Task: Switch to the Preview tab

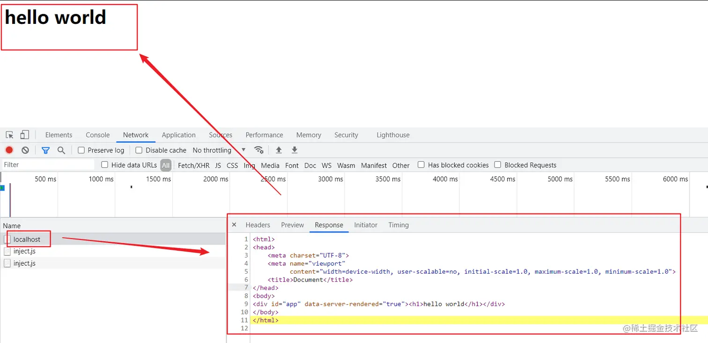Action: point(293,225)
